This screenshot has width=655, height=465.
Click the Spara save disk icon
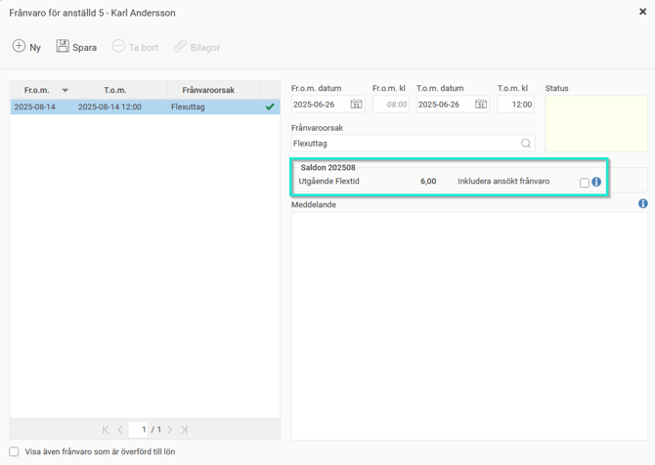point(63,47)
